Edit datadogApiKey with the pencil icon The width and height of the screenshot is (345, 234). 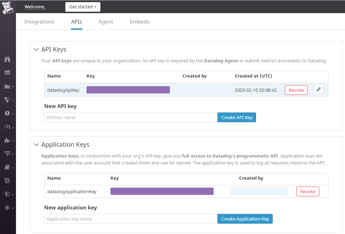tap(319, 90)
